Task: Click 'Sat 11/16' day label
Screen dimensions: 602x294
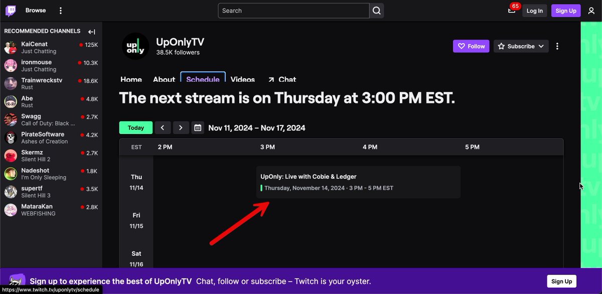Action: click(136, 258)
